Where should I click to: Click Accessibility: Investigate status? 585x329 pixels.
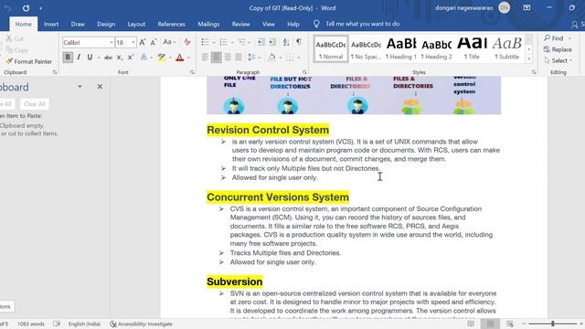point(142,324)
